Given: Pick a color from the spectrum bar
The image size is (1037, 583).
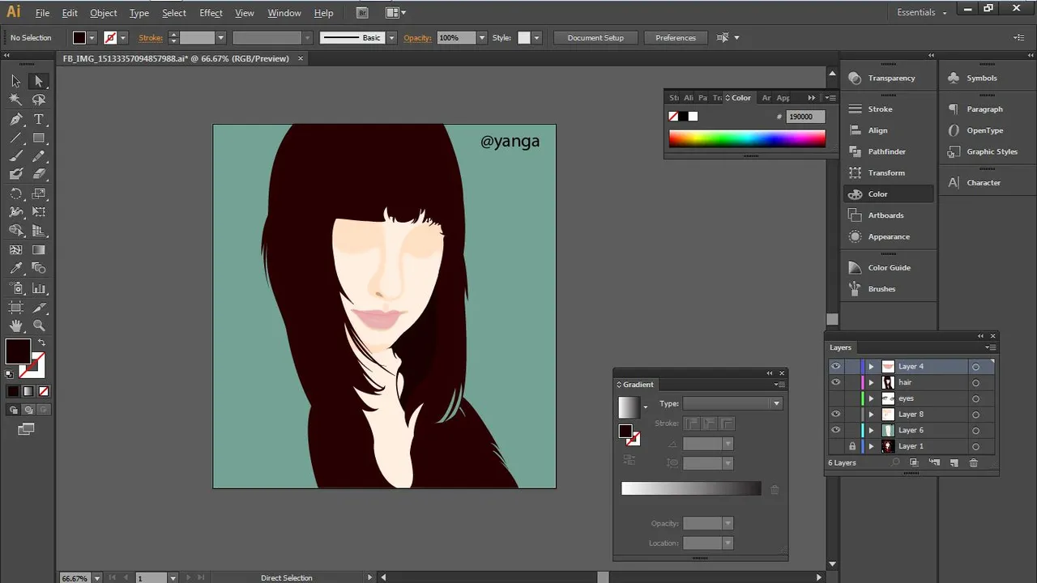Looking at the screenshot, I should pos(747,138).
